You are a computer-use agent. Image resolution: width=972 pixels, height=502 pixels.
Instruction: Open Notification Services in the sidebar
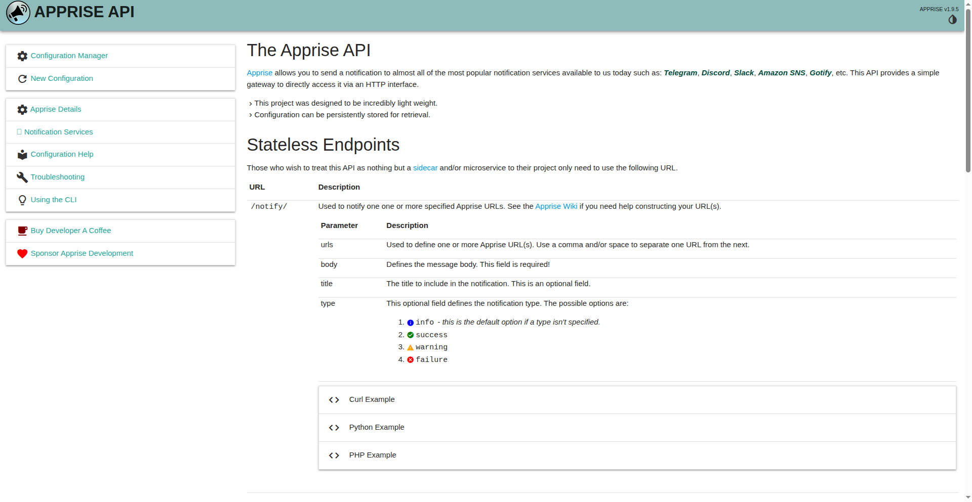[x=58, y=132]
